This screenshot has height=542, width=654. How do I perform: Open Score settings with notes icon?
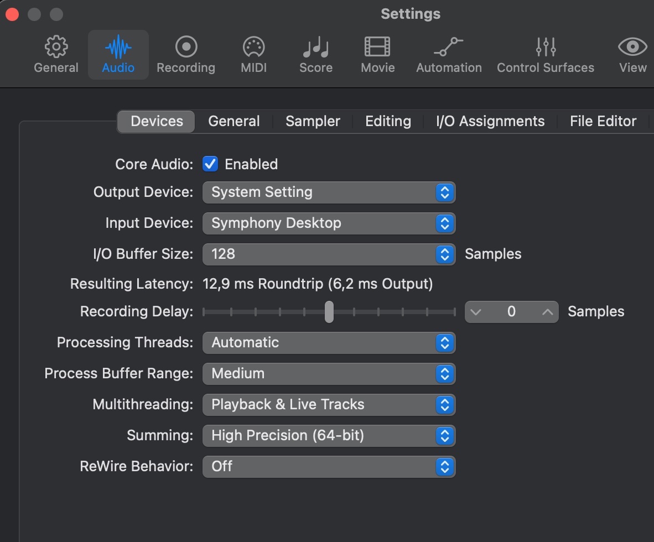click(316, 48)
